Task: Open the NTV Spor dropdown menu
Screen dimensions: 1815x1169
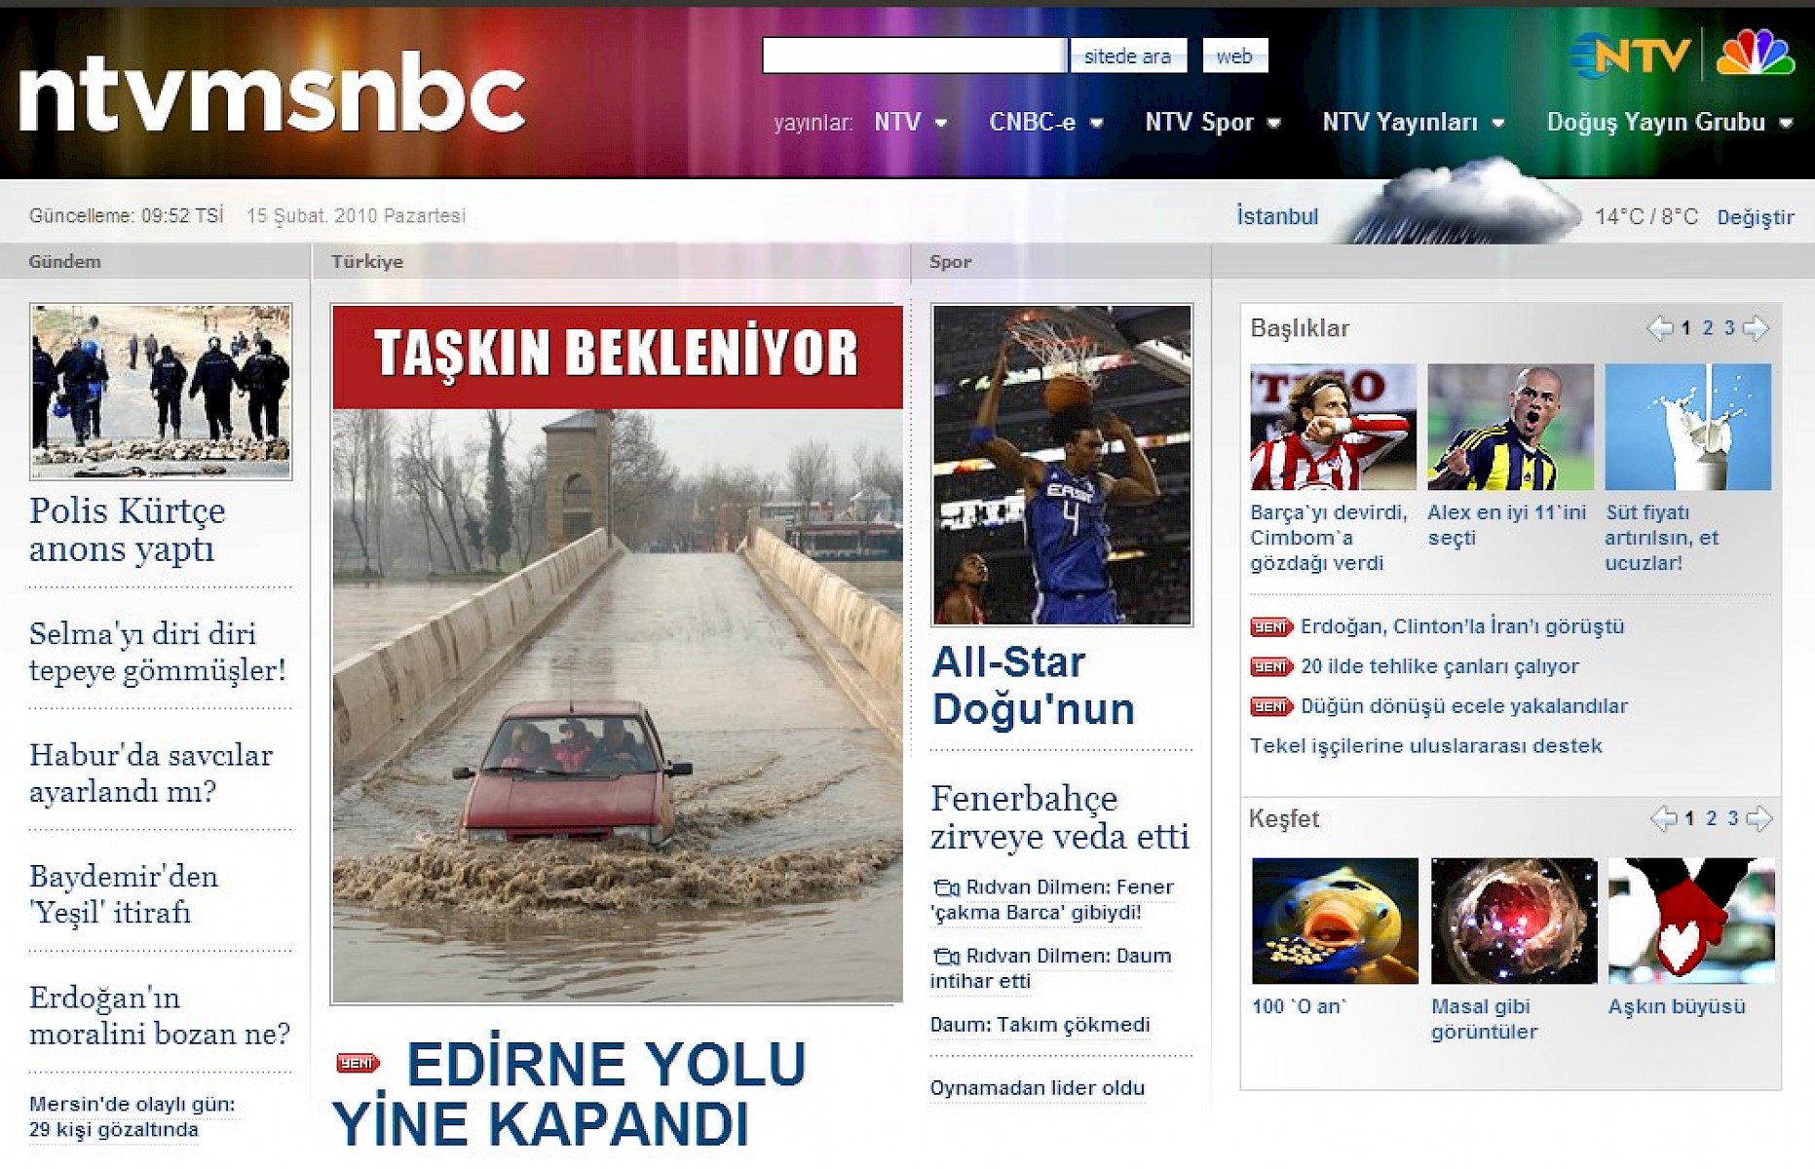Action: click(1212, 123)
